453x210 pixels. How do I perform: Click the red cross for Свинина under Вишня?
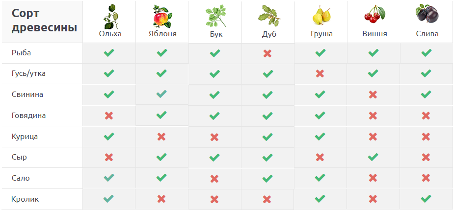[373, 94]
